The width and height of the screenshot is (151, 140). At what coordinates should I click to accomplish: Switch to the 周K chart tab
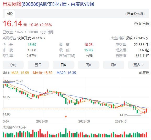pyautogui.click(x=88, y=65)
